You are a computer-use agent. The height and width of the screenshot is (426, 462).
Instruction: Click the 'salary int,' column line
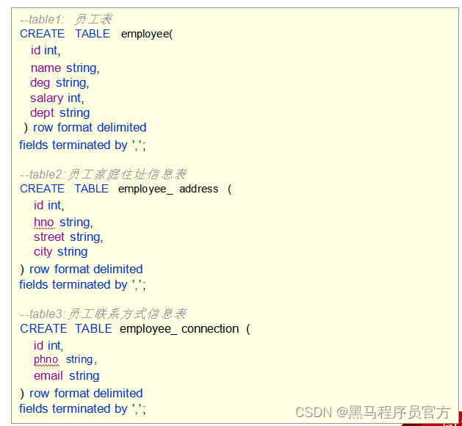click(57, 98)
